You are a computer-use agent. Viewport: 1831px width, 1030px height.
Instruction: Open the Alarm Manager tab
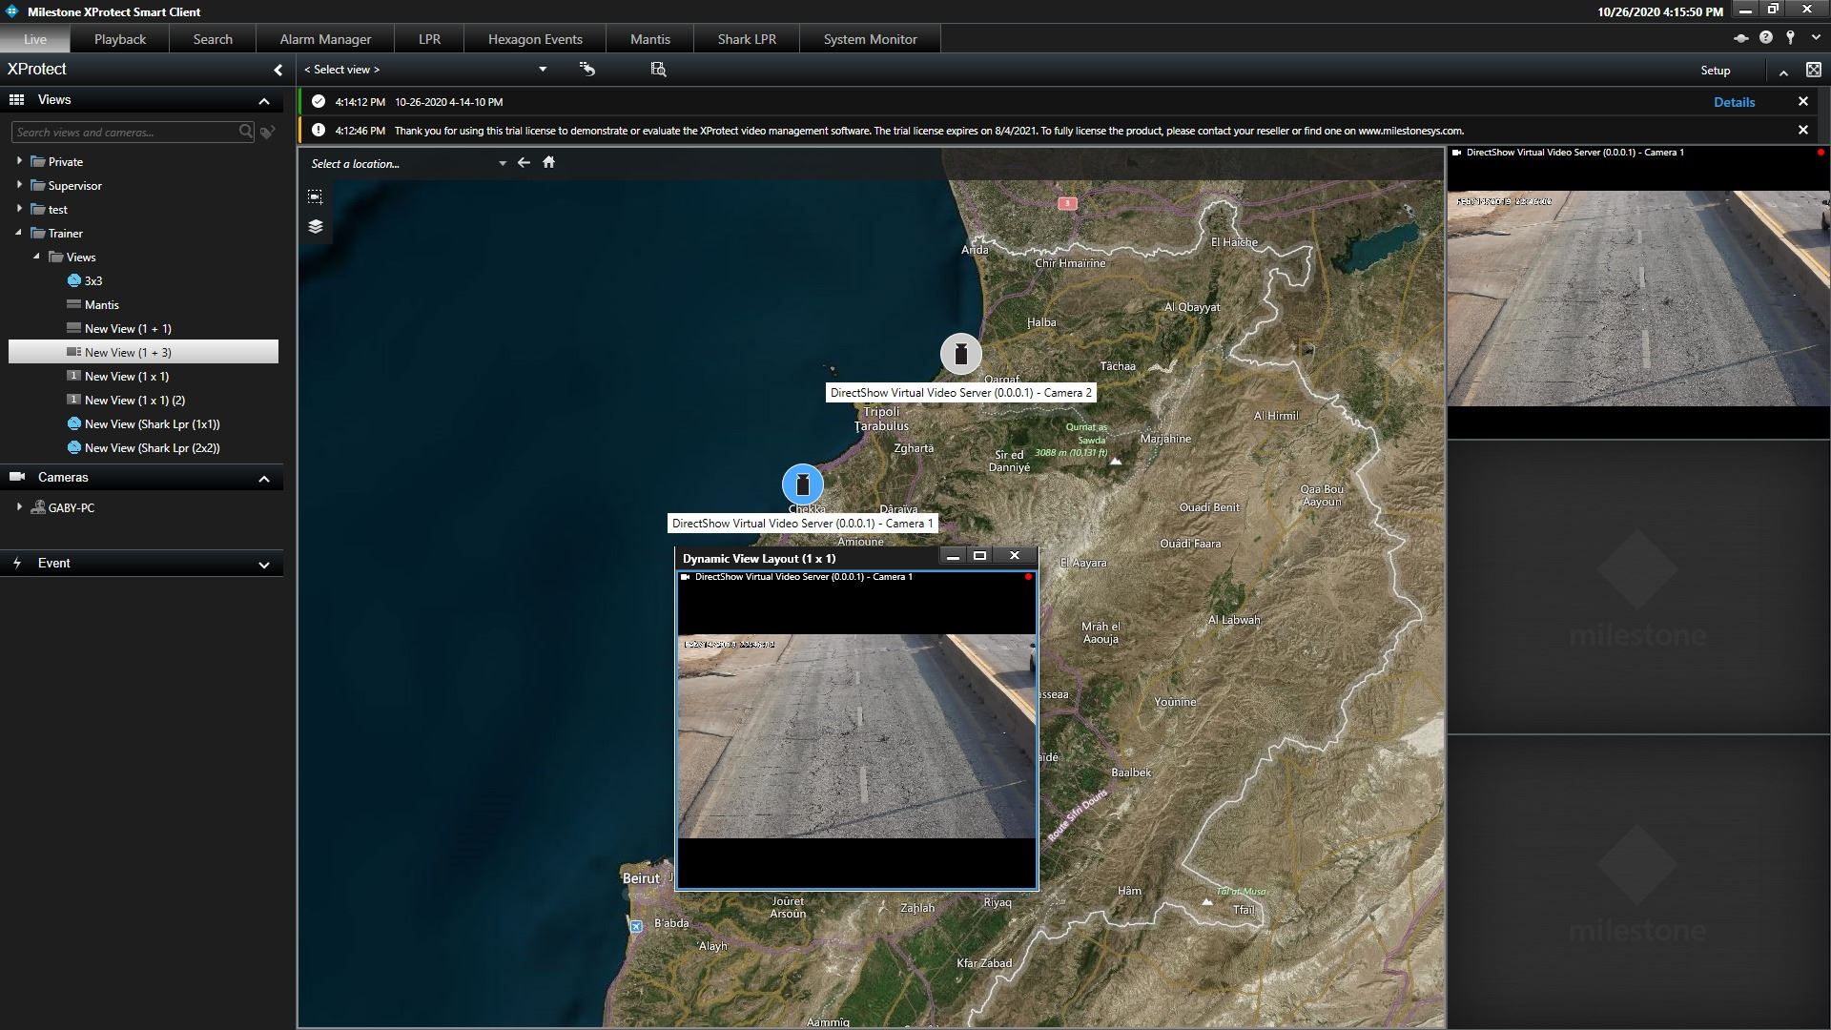[x=325, y=39]
